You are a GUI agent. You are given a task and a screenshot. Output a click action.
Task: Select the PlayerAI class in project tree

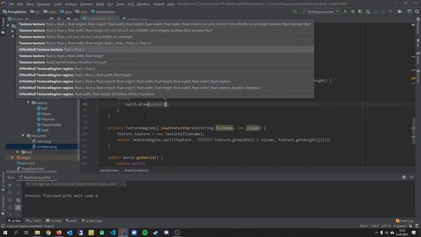[x=48, y=119]
